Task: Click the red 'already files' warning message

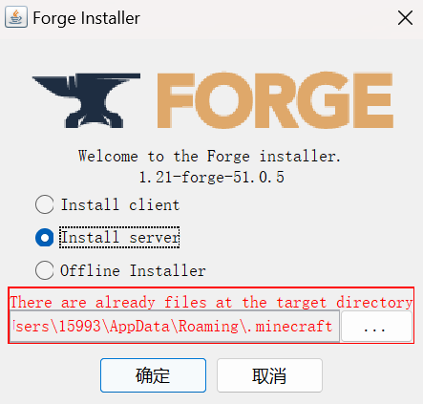Action: 211,302
